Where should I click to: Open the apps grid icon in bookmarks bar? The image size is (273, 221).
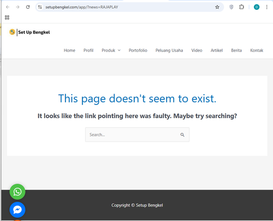7,18
